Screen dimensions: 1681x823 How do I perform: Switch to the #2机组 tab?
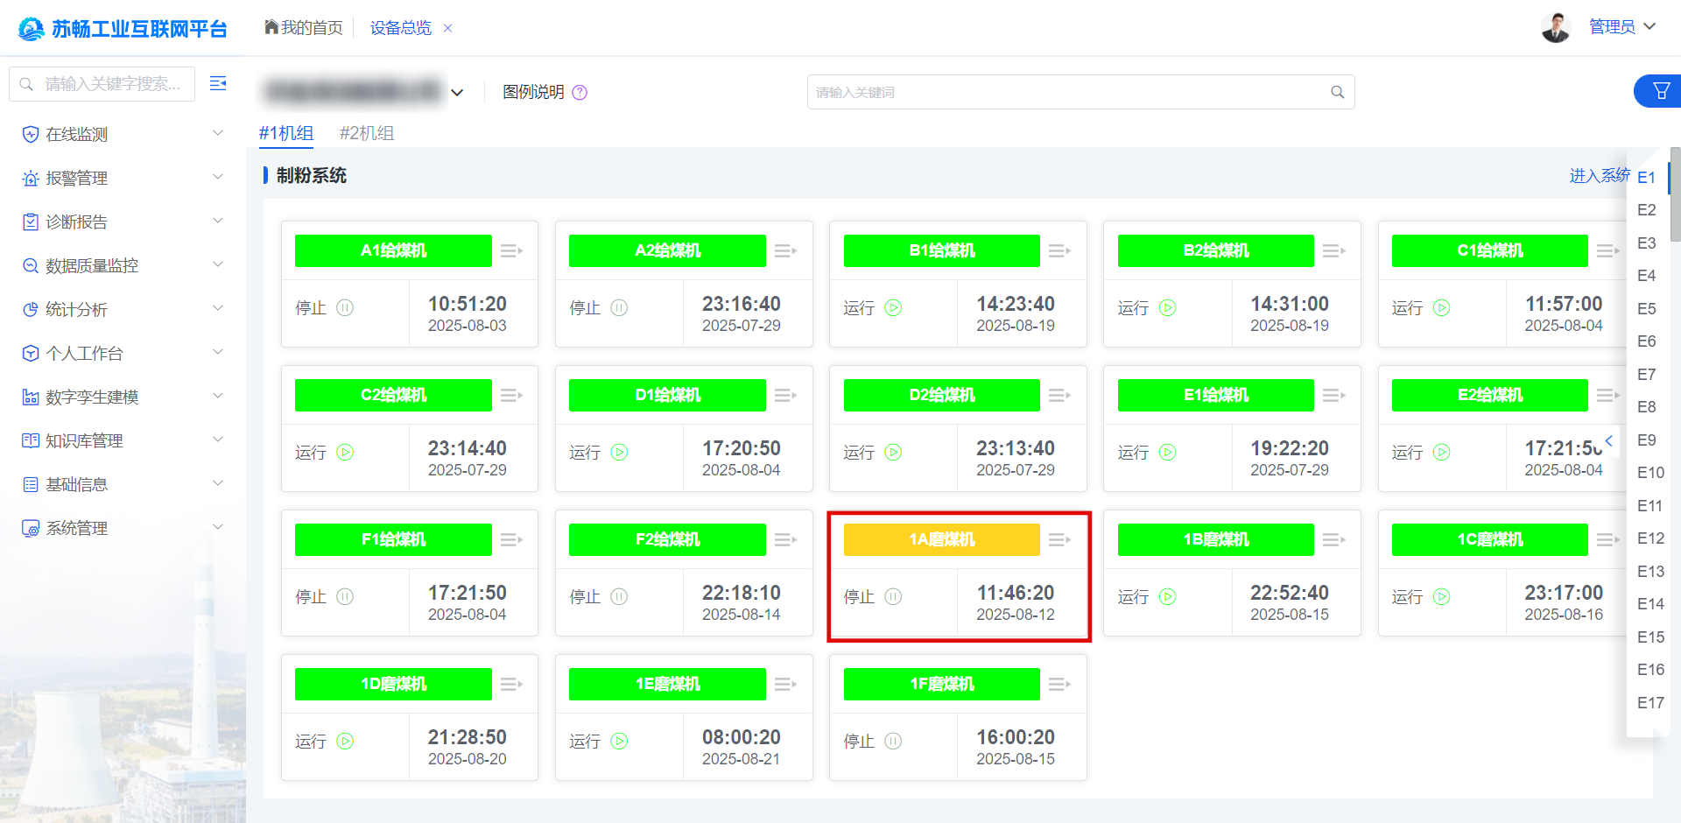coord(367,133)
